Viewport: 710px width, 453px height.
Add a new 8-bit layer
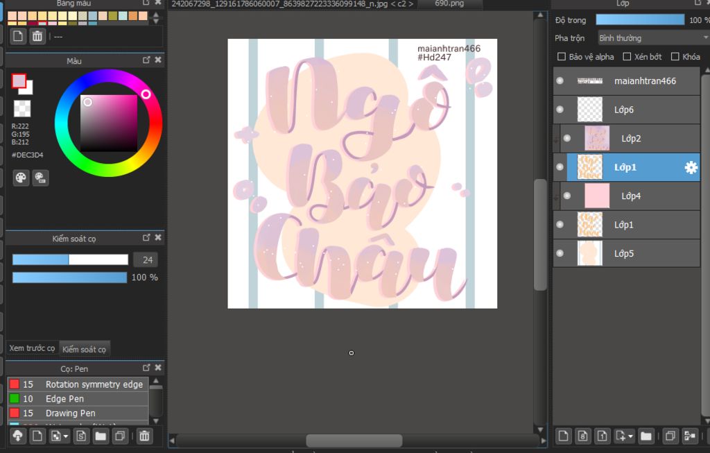click(582, 436)
